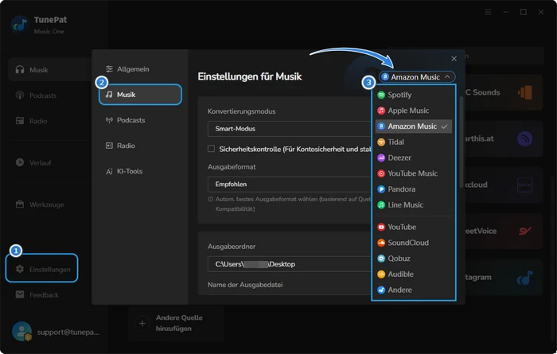Viewport: 557px width, 354px height.
Task: Click the KI-Tools AI icon
Action: [x=109, y=171]
